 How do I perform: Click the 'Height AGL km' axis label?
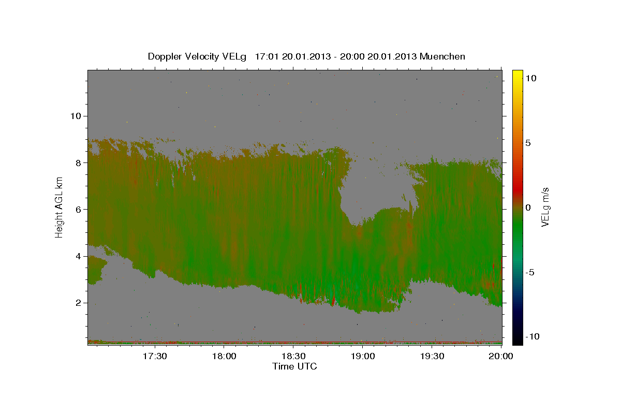pos(60,208)
